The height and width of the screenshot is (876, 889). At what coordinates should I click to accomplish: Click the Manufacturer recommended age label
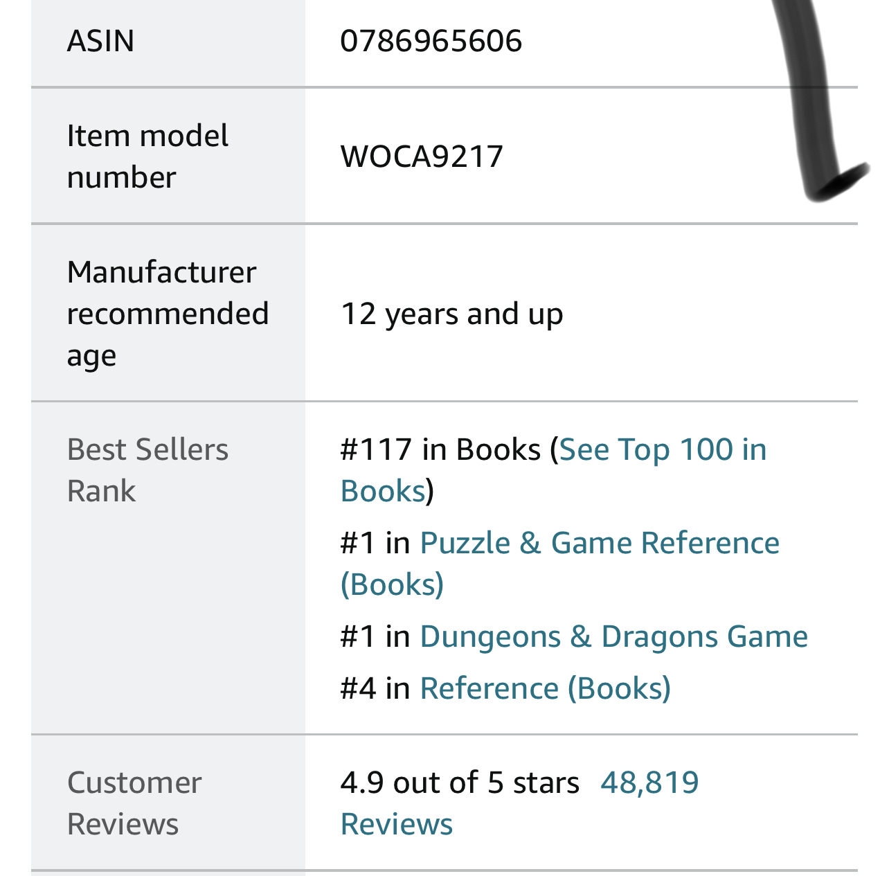click(168, 314)
